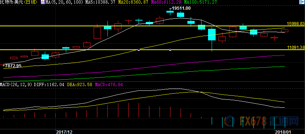Viewport: 305px width, 134px height.
Task: Click the candlestick at the 19511.00 peak
Action: [170, 12]
